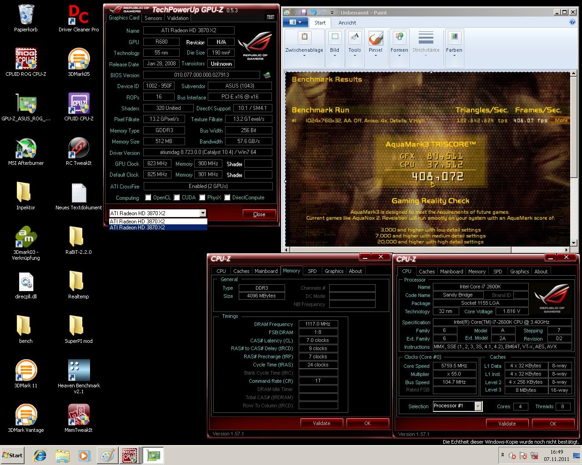Select 3DMark Vantage desktop shortcut

click(26, 418)
